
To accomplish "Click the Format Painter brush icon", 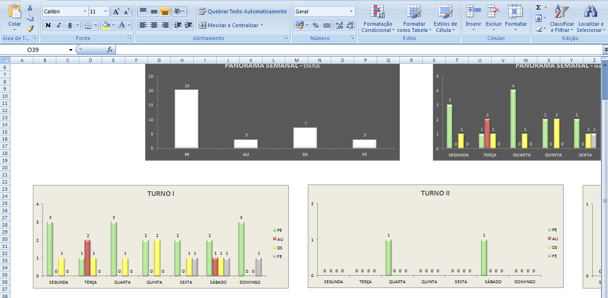I will pos(30,29).
